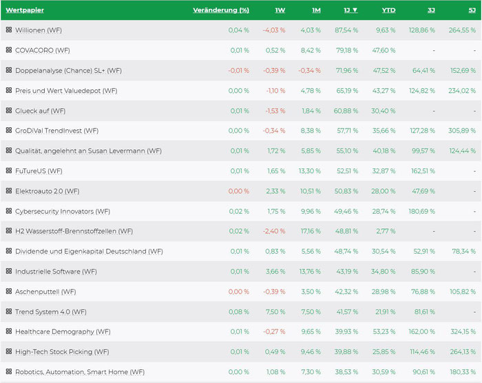Click the grid icon beside Cybersecurity Innovators
482x383 pixels.
tap(9, 211)
